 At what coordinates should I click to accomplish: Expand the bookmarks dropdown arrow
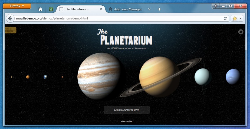(240, 18)
